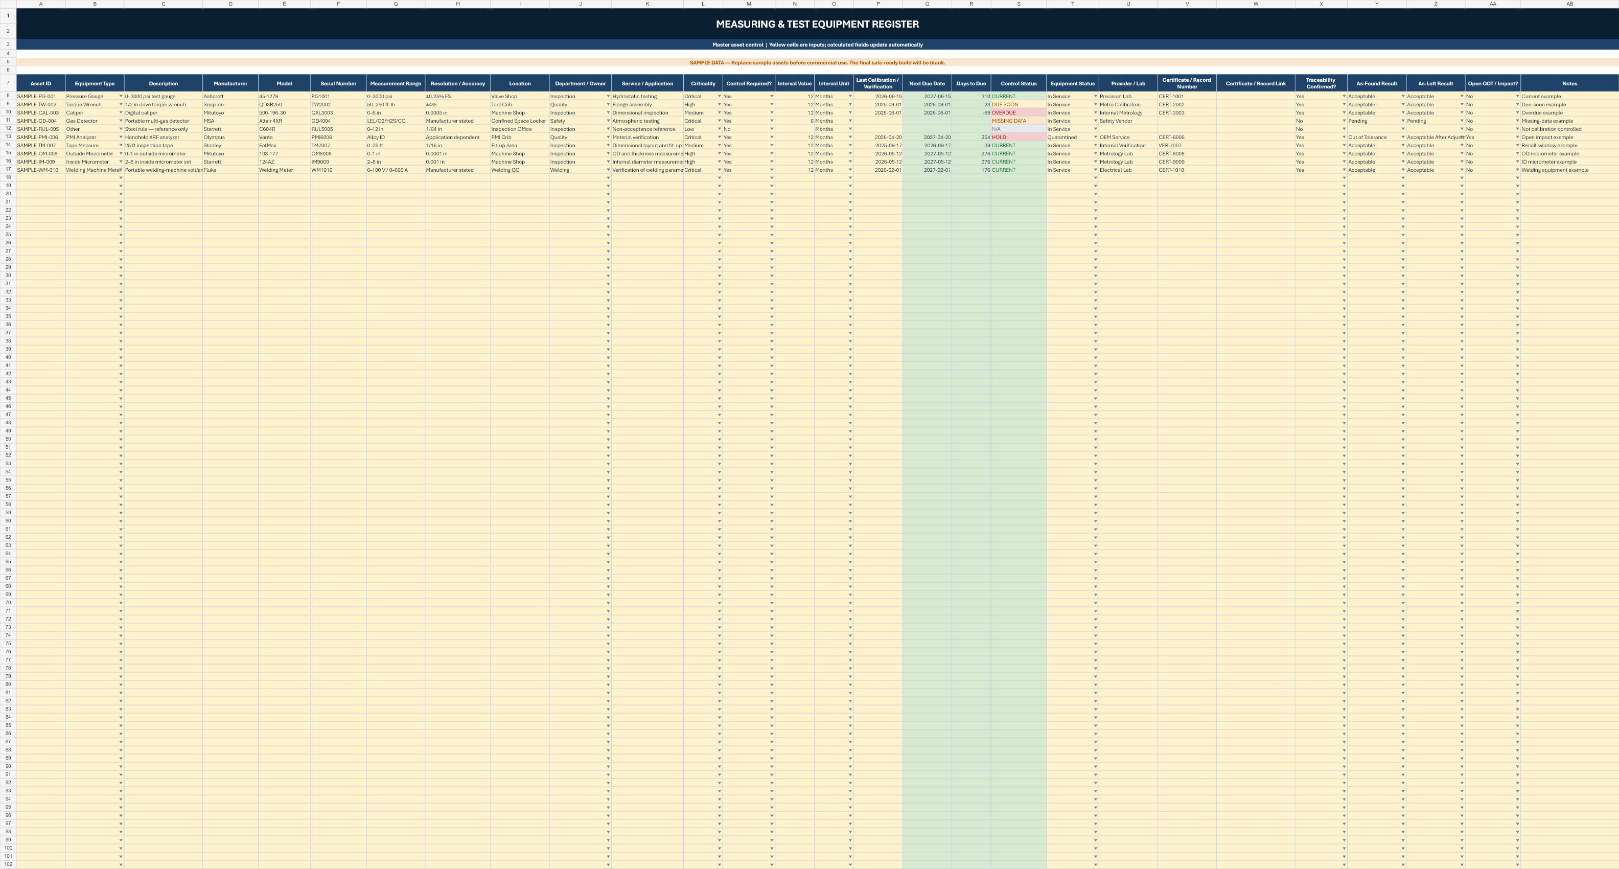The image size is (1619, 869).
Task: Select the Certificate / Record Link header cell
Action: pos(1255,84)
